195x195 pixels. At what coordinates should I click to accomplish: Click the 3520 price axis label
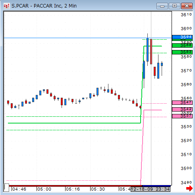click(x=186, y=141)
